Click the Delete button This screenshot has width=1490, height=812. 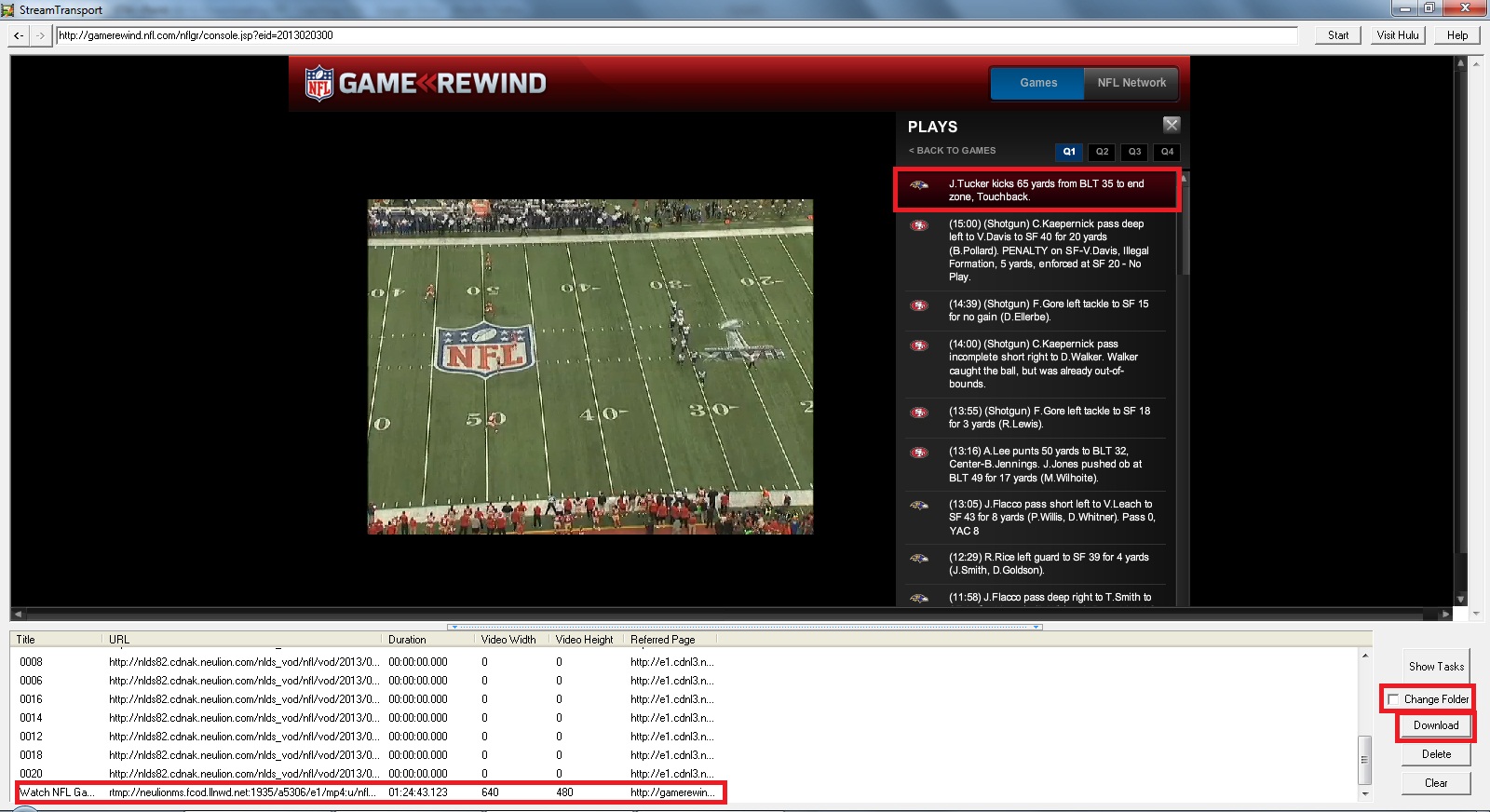(x=1436, y=754)
